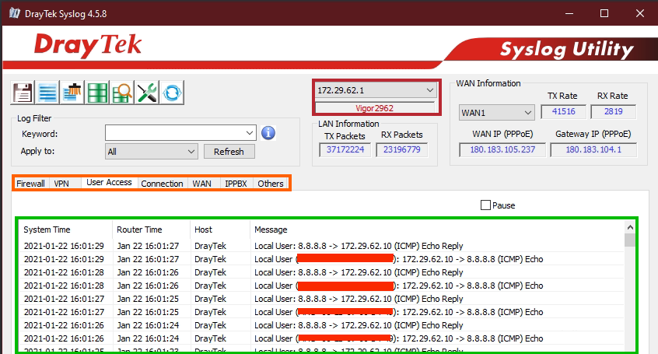658x354 pixels.
Task: Click the blue circular arrows refresh icon
Action: [172, 92]
